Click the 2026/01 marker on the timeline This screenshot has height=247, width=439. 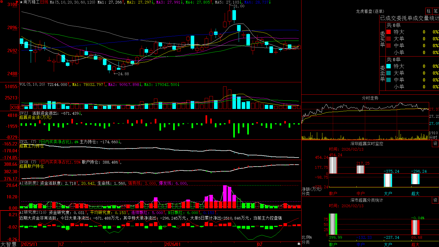173,244
